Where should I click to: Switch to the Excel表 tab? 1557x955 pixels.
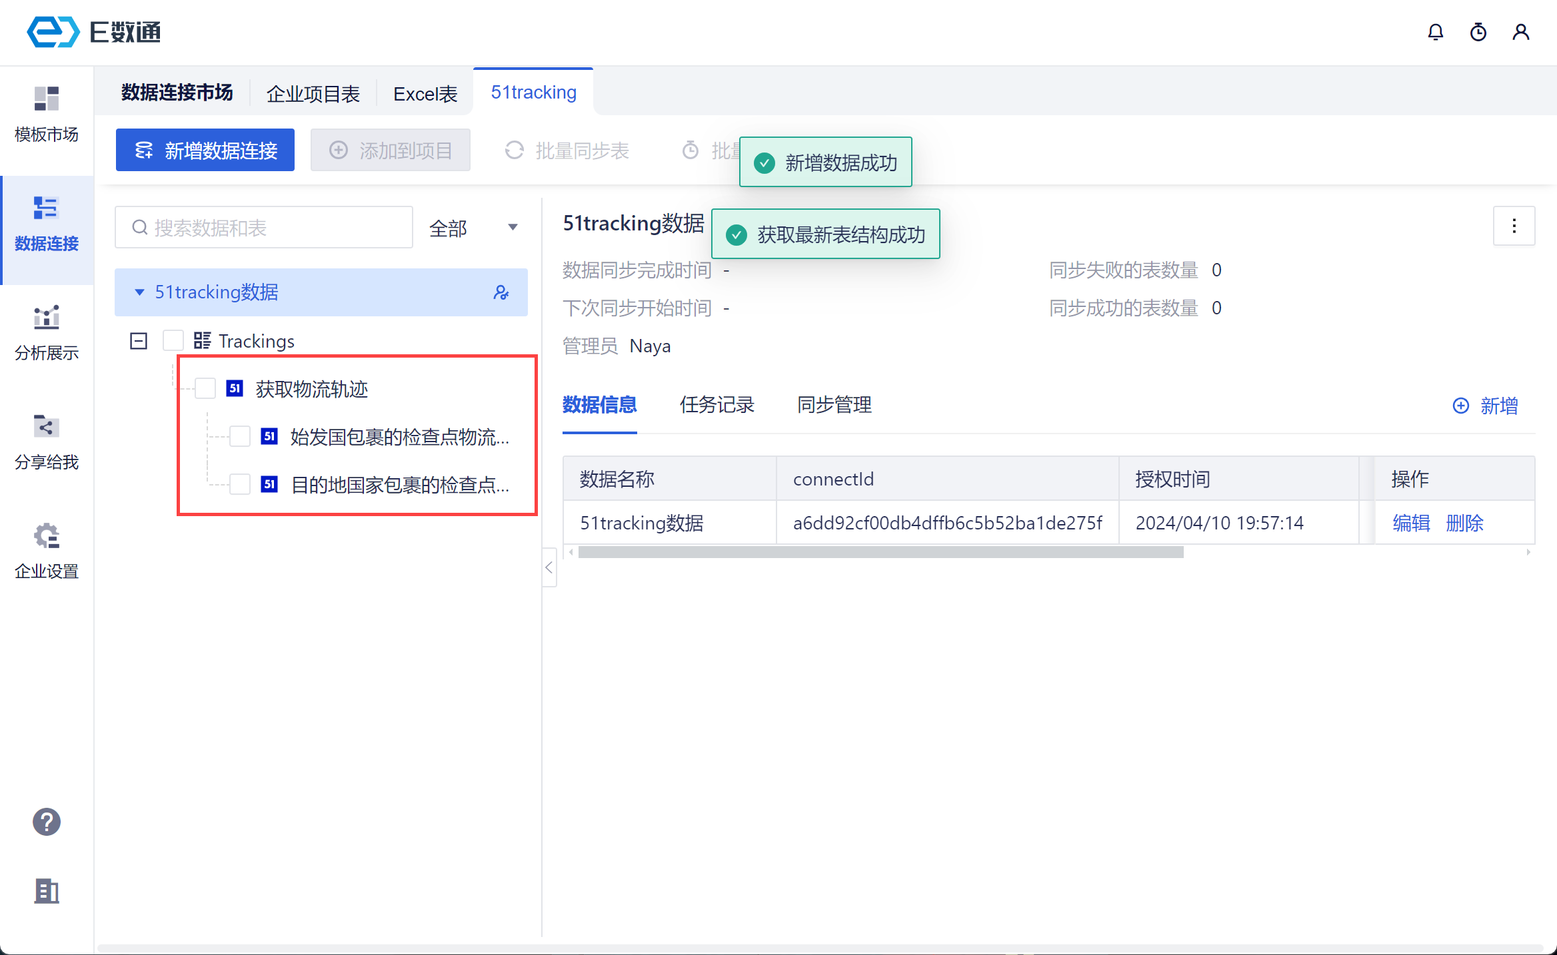[425, 93]
